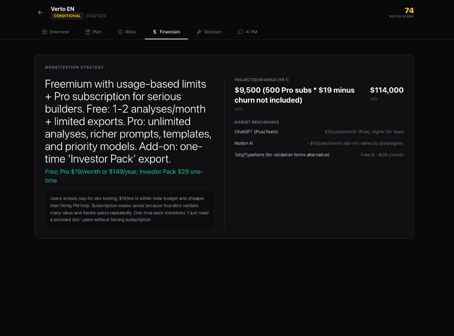The width and height of the screenshot is (454, 336).
Task: Select the Financials tab
Action: [x=166, y=32]
